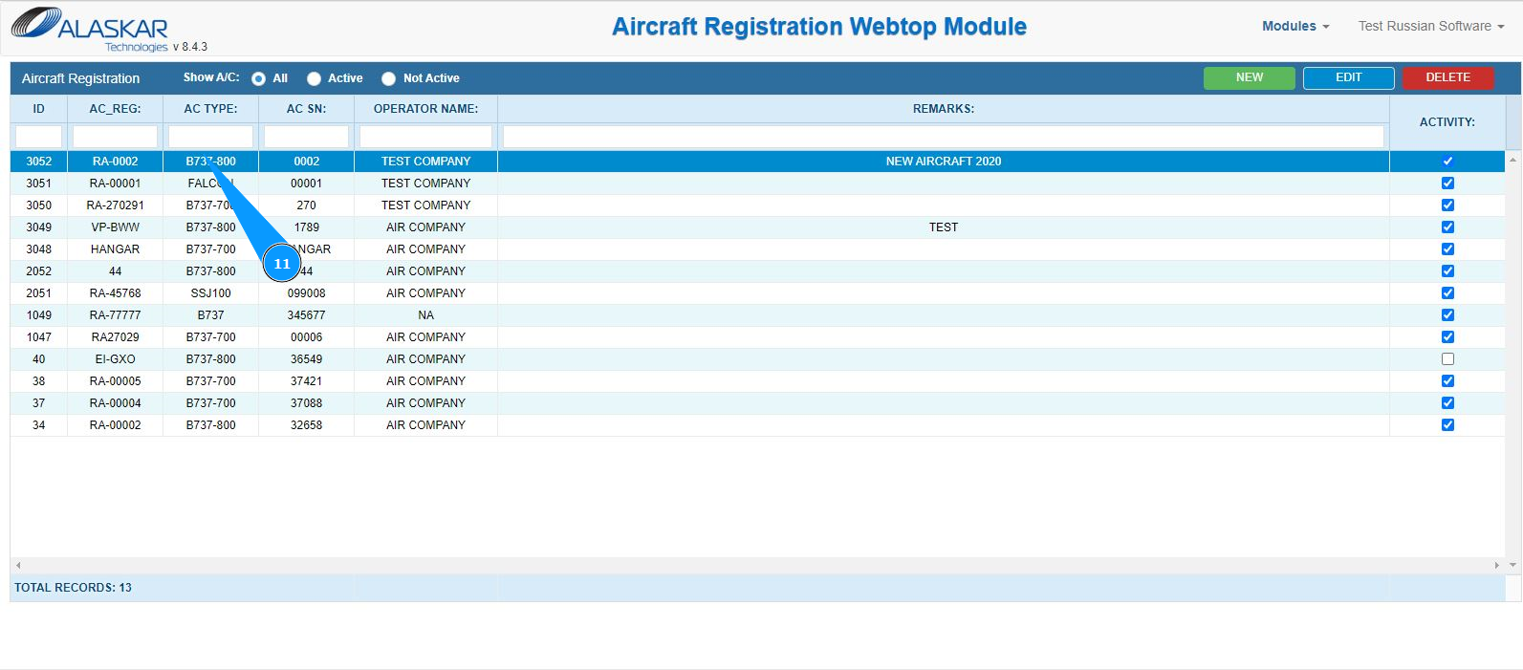
Task: Click the blue step 11 marker
Action: [x=281, y=264]
